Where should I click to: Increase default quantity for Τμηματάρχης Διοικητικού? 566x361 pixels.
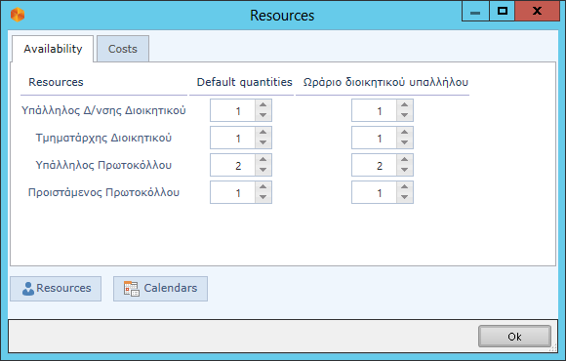263,133
